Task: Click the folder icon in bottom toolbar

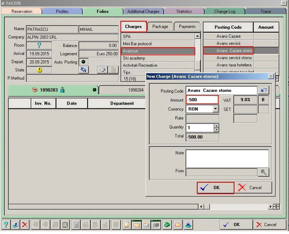Action: click(178, 225)
